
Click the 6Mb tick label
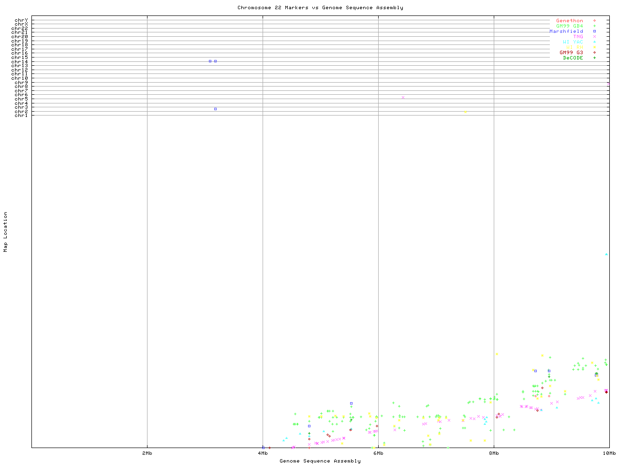[x=378, y=453]
